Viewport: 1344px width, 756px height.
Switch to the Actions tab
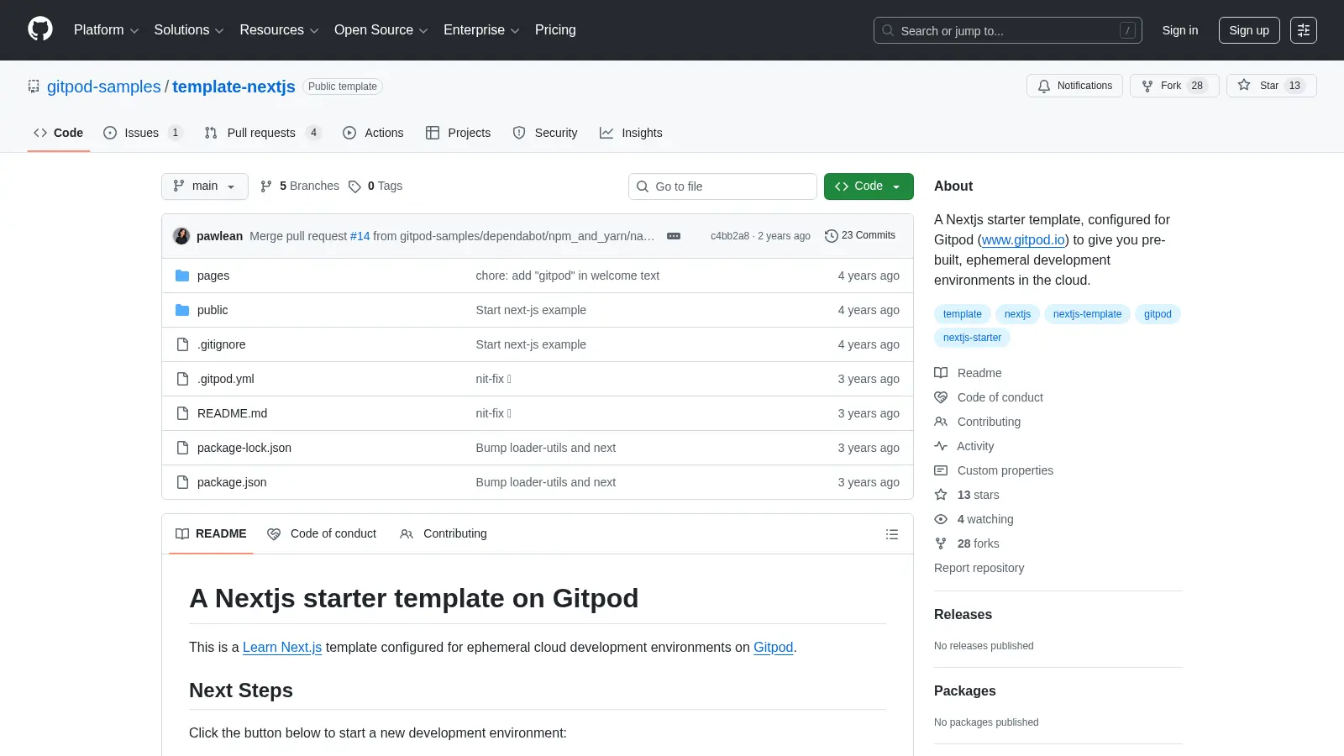pyautogui.click(x=373, y=133)
